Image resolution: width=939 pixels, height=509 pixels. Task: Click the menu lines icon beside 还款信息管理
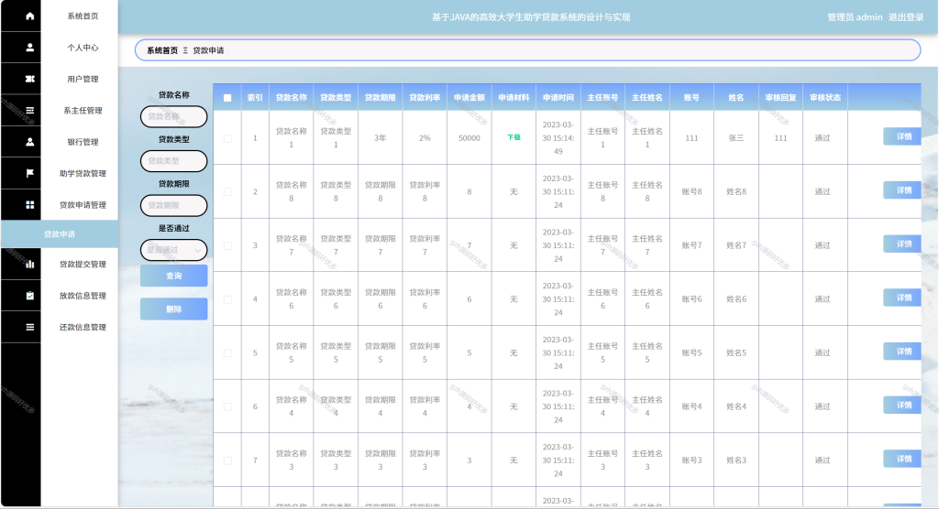click(x=30, y=327)
